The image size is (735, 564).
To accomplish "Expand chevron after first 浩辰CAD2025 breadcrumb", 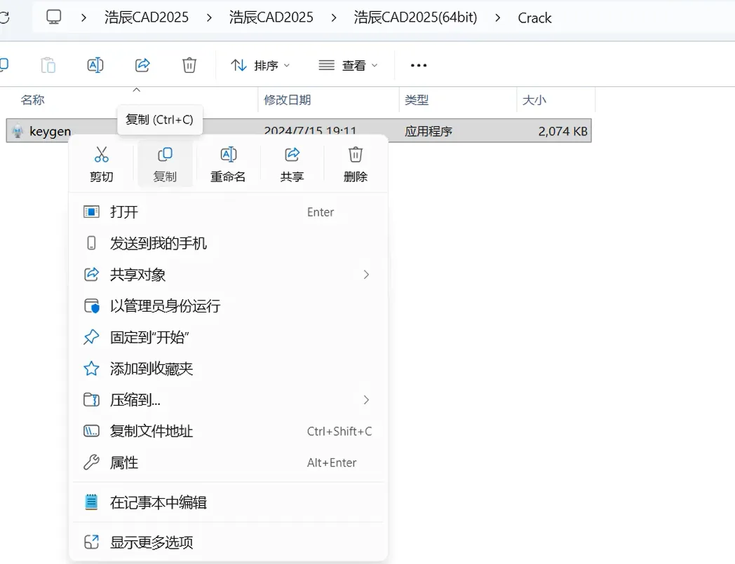I will pyautogui.click(x=209, y=18).
